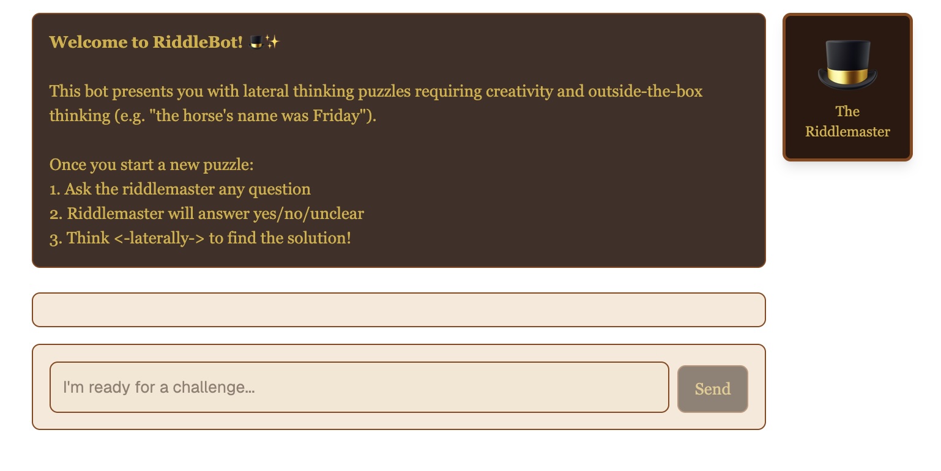The image size is (941, 471).
Task: Click the "Welcome to RiddleBot!" heading text
Action: click(x=146, y=42)
